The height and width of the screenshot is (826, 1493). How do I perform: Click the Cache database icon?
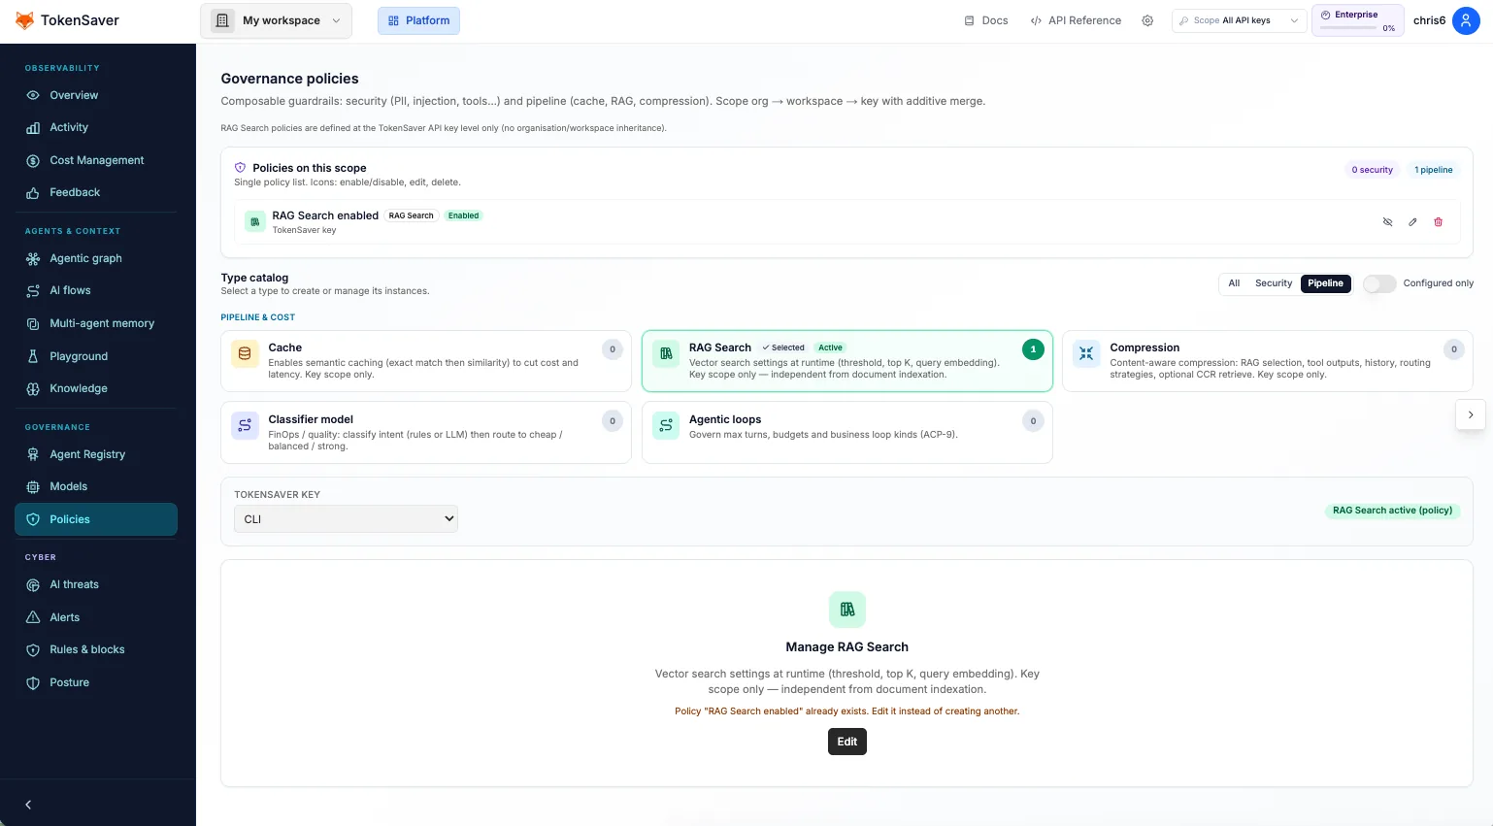coord(245,353)
